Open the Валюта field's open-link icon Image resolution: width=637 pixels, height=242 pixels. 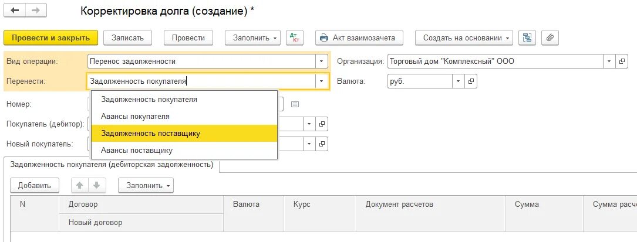[471, 81]
